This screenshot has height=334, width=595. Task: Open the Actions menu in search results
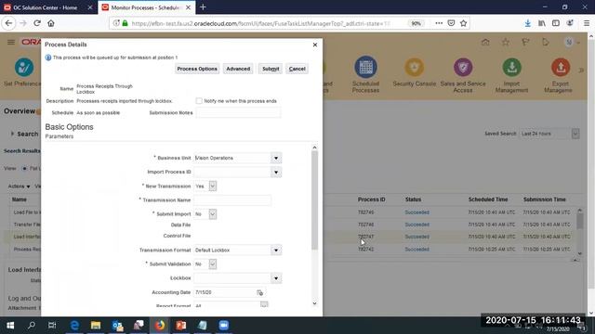pyautogui.click(x=19, y=186)
